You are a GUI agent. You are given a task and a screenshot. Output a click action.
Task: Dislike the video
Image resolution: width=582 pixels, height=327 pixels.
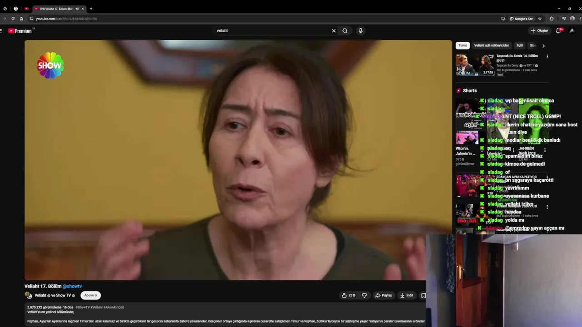(x=364, y=295)
